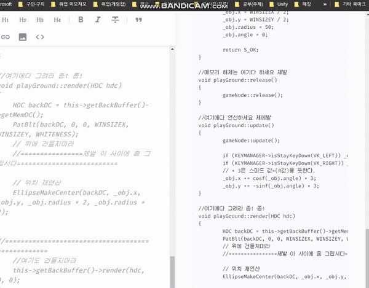
Task: Open the 기타 북마크 folder
Action: pos(350,4)
